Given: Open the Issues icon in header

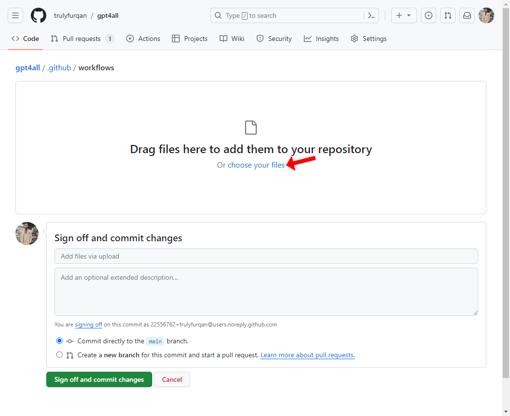Looking at the screenshot, I should [x=429, y=15].
